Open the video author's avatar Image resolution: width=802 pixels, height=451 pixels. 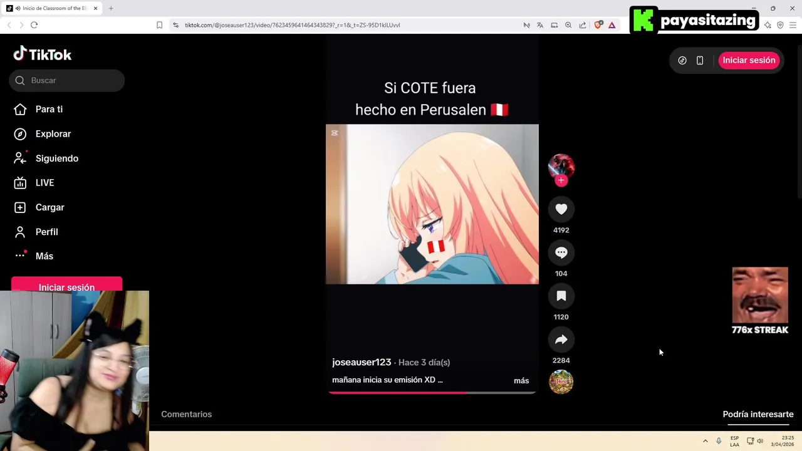tap(561, 167)
